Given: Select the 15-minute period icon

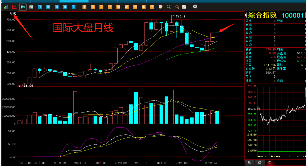Looking at the screenshot, I should pyautogui.click(x=110, y=7).
